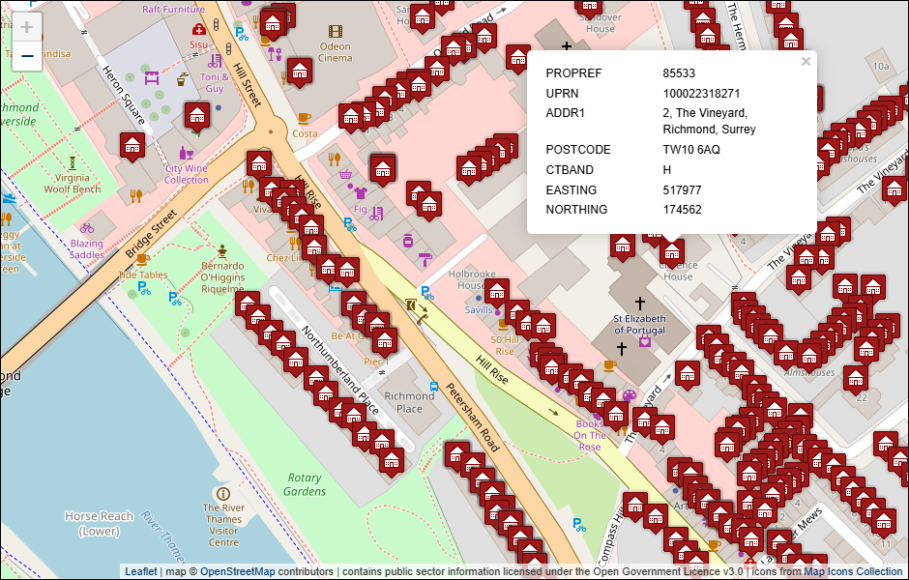Close the property info popup
Screen dimensions: 909x580
point(806,62)
